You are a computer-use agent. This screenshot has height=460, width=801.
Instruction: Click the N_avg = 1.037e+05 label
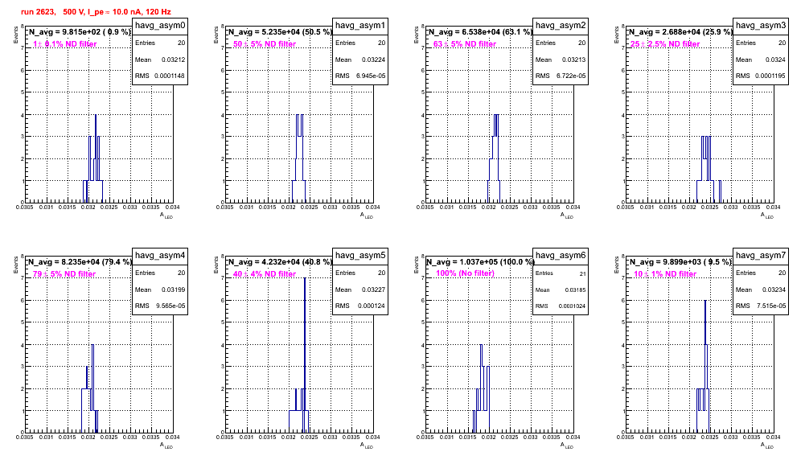click(x=480, y=262)
